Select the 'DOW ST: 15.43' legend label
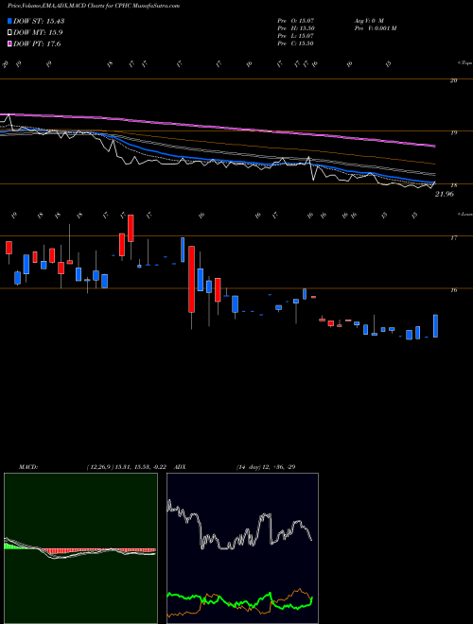Image resolution: width=473 pixels, height=624 pixels. 39,21
